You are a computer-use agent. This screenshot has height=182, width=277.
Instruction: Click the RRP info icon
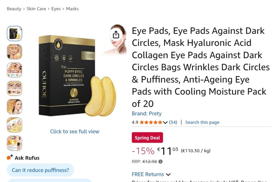(x=161, y=162)
